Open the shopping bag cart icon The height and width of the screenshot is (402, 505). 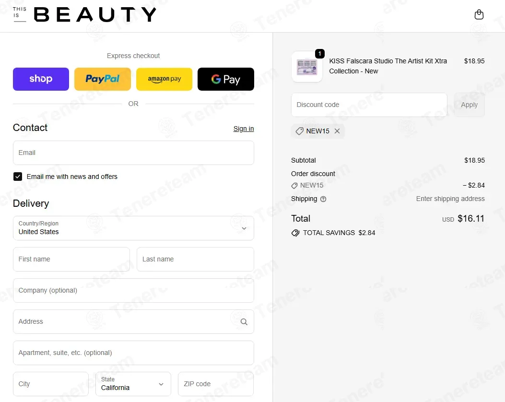pos(479,14)
